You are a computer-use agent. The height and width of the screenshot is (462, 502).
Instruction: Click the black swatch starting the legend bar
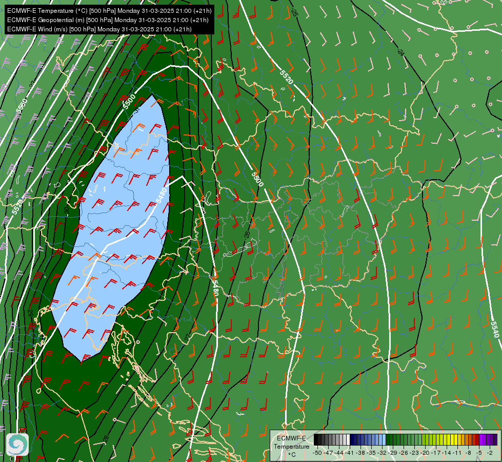click(316, 439)
